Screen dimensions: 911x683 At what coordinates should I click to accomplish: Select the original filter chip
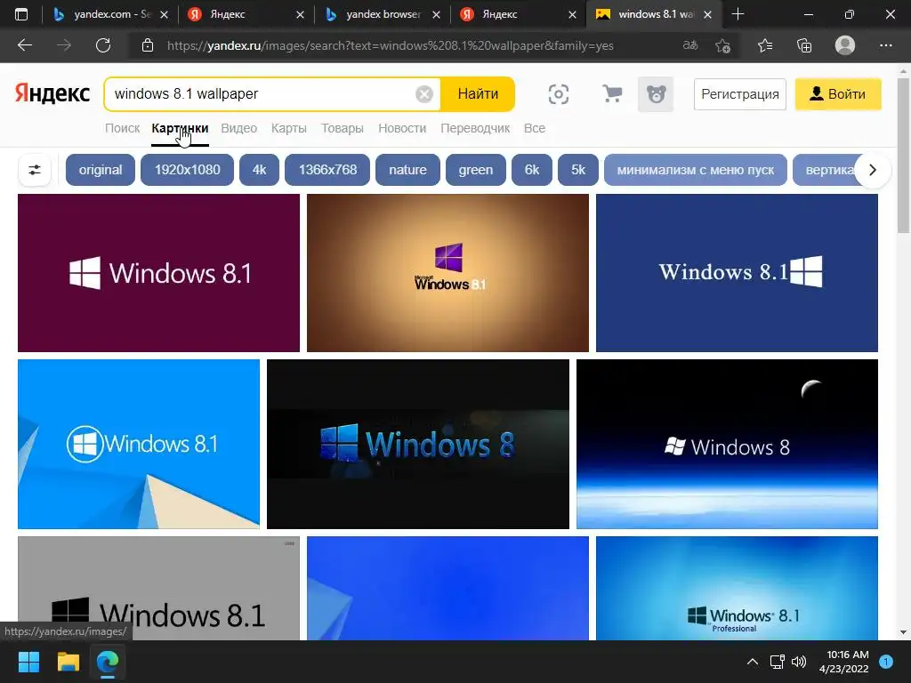click(x=101, y=170)
